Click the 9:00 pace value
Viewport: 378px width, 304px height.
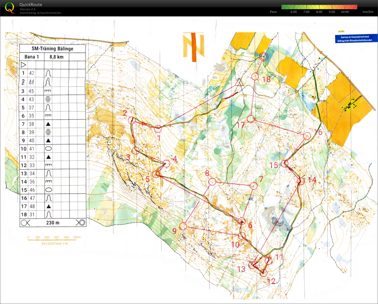coord(332,12)
